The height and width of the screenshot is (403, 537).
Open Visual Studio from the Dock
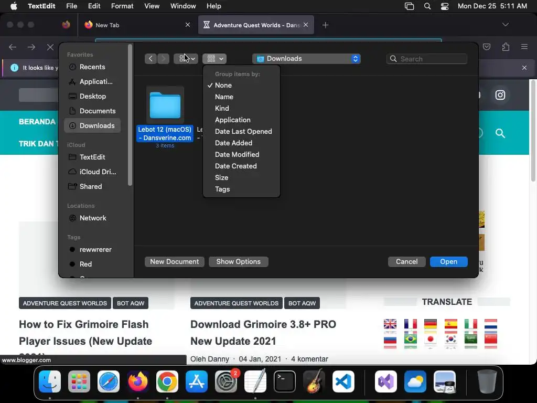pyautogui.click(x=386, y=381)
